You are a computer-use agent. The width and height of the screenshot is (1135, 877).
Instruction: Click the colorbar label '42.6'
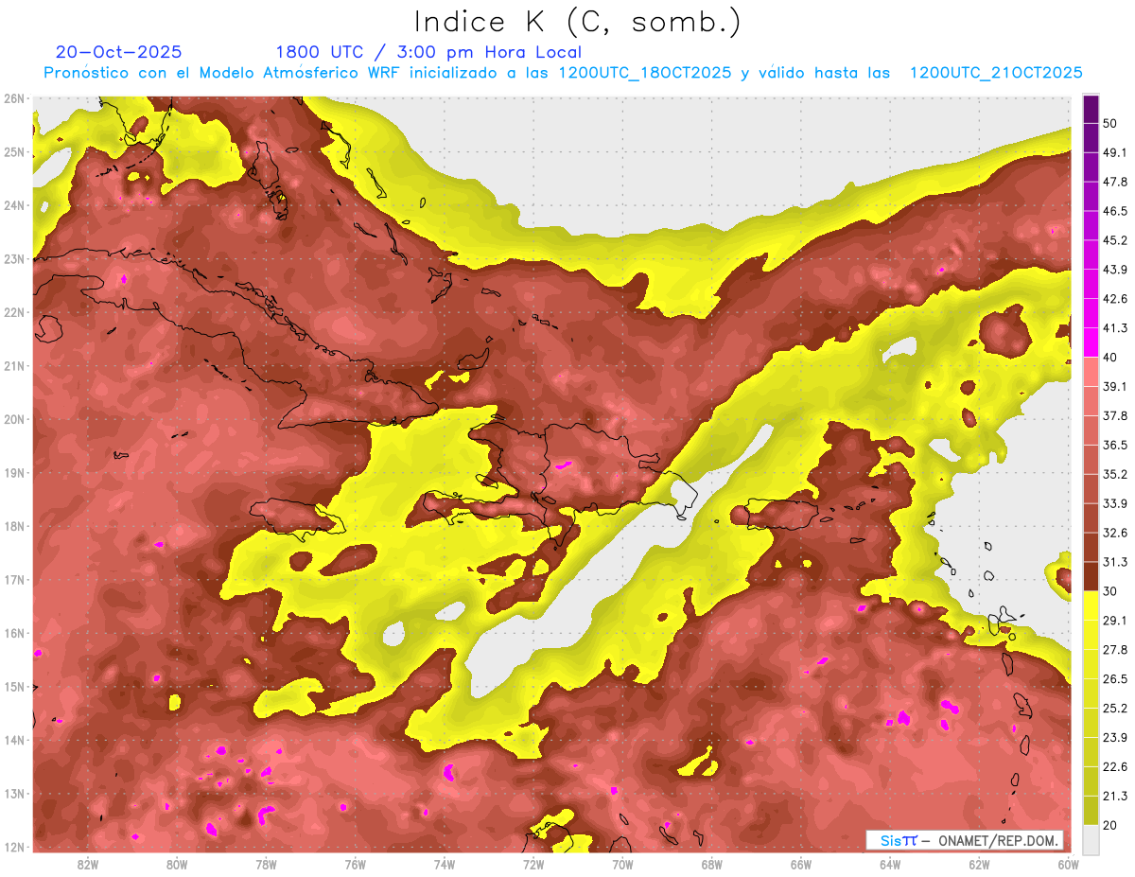(1115, 299)
